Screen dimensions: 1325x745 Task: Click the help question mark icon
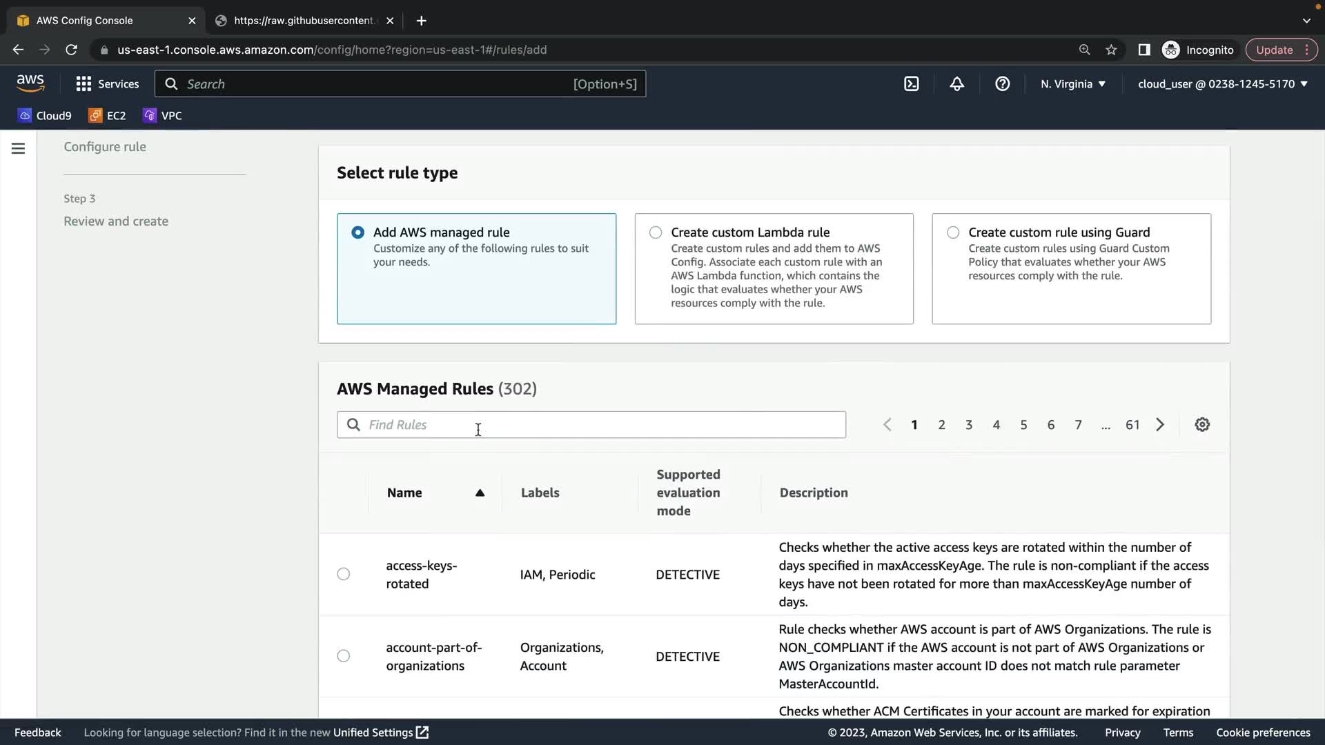1002,84
